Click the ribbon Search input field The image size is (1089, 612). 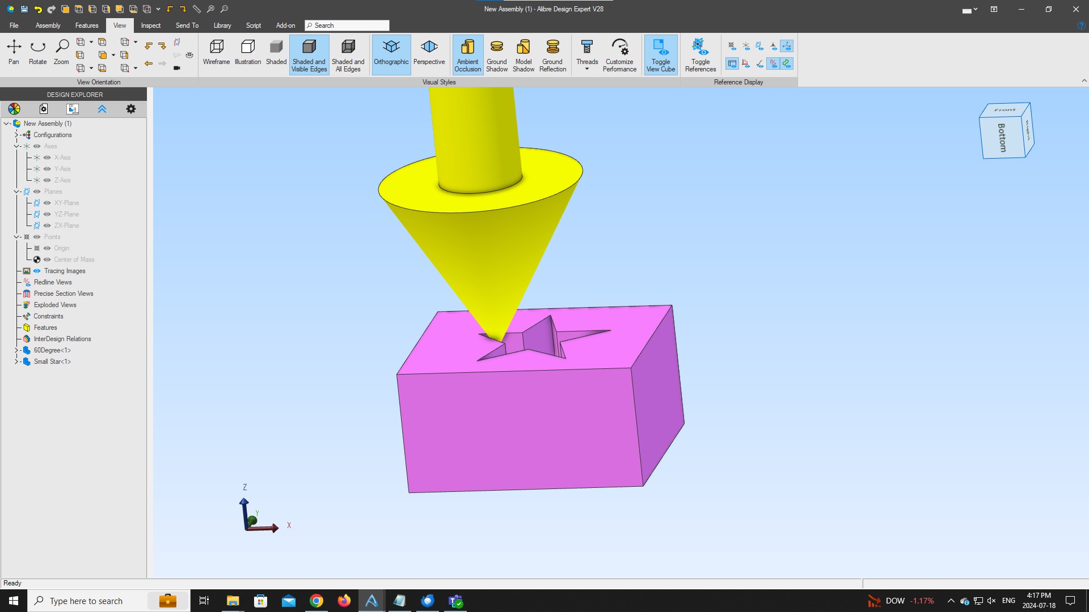point(347,25)
